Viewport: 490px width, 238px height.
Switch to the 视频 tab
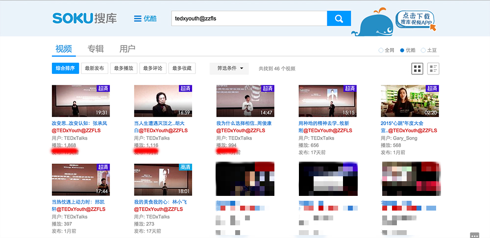pos(64,48)
